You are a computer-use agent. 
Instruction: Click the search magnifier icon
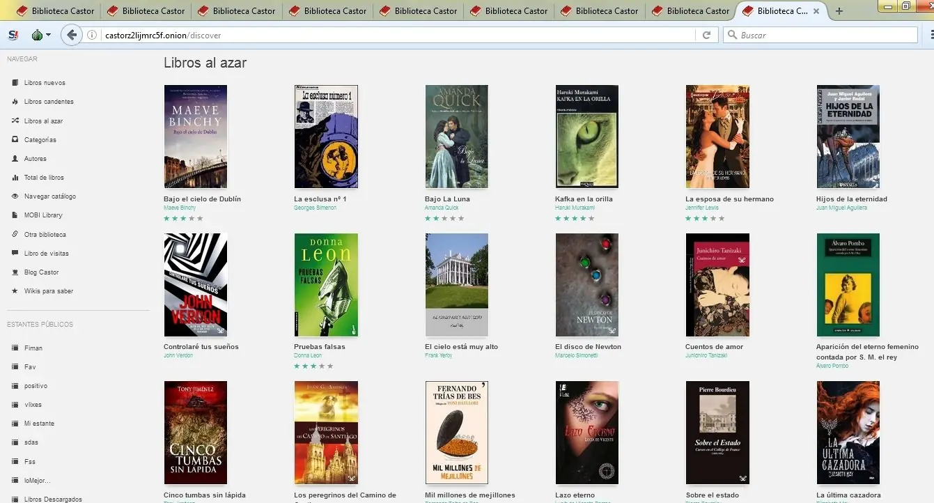[x=732, y=35]
